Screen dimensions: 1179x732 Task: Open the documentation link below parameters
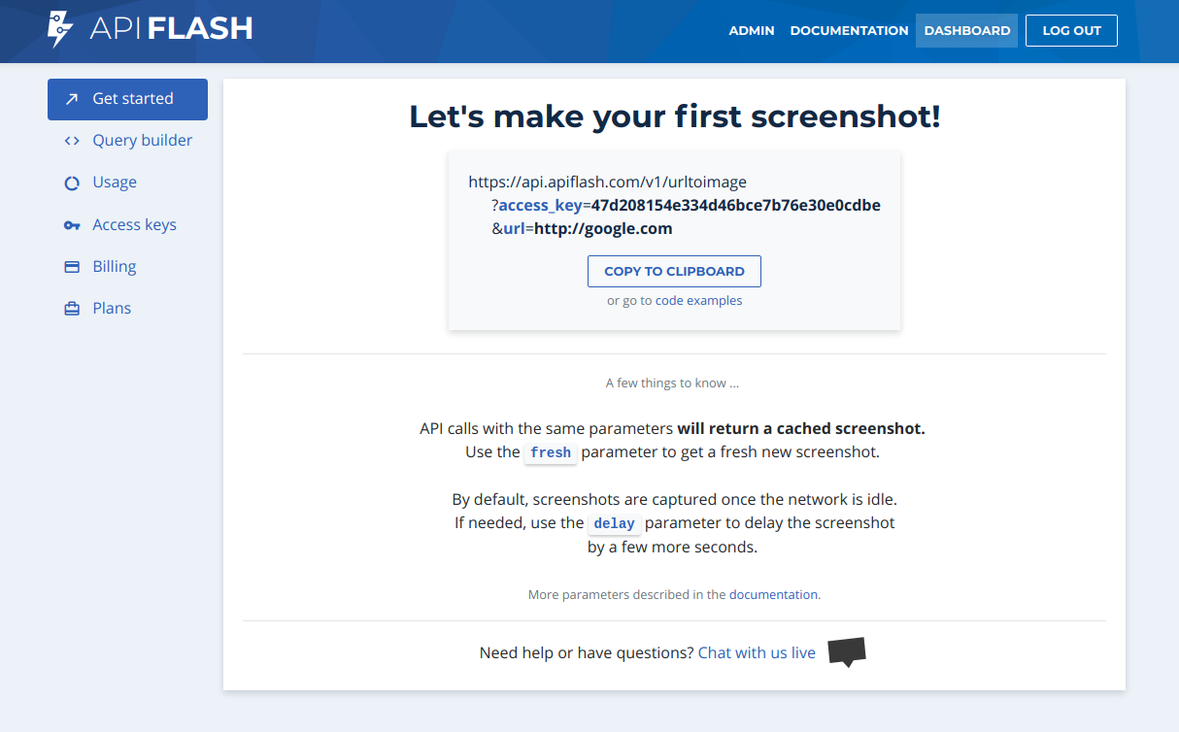(x=774, y=594)
